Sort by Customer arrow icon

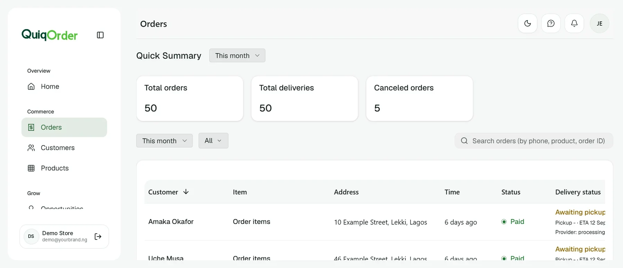[x=186, y=192]
